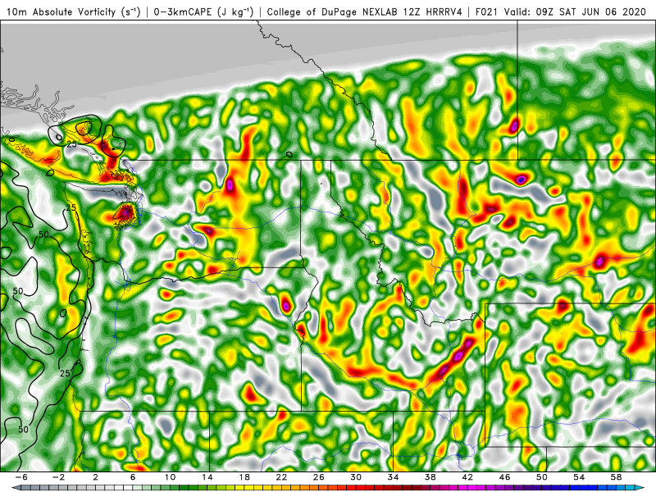The image size is (656, 492).
Task: Click 'College of DuPage NEXLAB' in header
Action: 332,11
